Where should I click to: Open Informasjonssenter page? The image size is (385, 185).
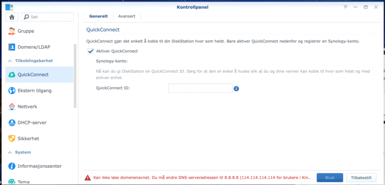tap(39, 166)
